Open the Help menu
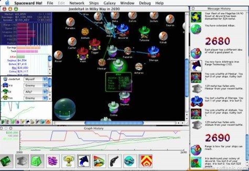This screenshot has width=249, height=171. tap(159, 3)
